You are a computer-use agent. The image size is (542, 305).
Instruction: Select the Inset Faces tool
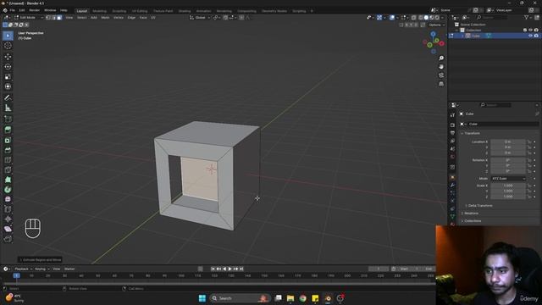coord(8,140)
